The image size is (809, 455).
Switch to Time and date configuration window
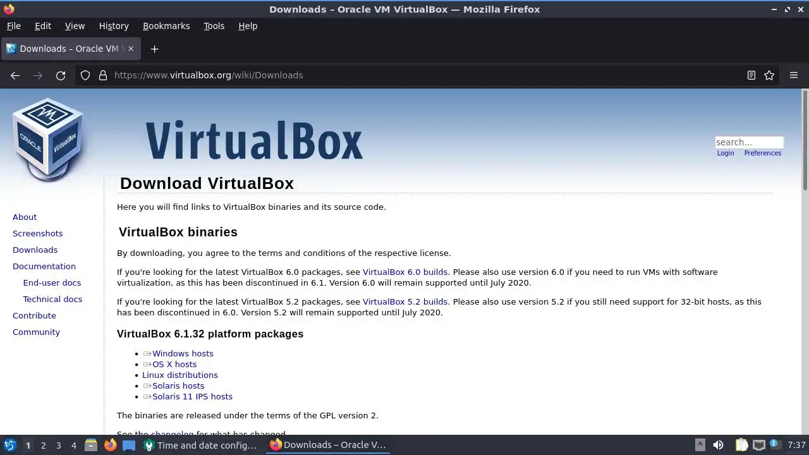point(202,445)
